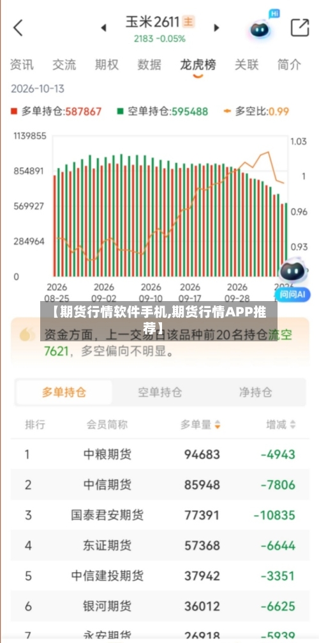Tap the value 85948

pos(202,484)
